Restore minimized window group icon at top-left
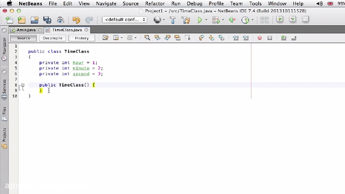 point(4,31)
